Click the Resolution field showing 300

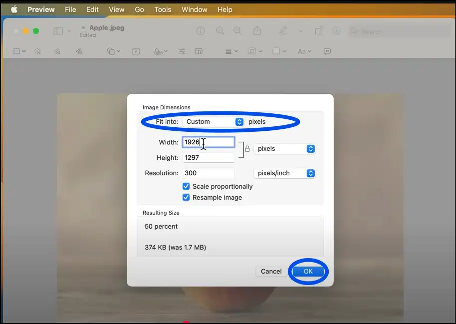coord(209,173)
